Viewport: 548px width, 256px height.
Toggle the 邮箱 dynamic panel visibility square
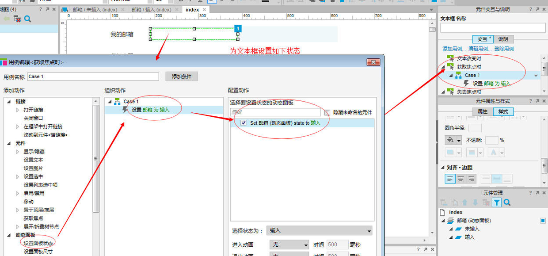(x=543, y=221)
